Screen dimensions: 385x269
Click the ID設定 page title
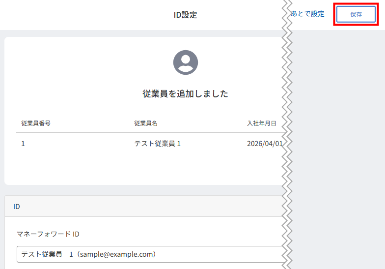(185, 15)
